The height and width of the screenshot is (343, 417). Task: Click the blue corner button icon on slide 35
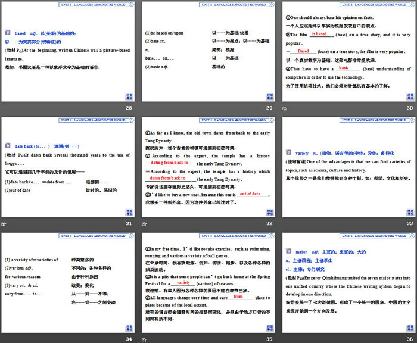tap(270, 328)
